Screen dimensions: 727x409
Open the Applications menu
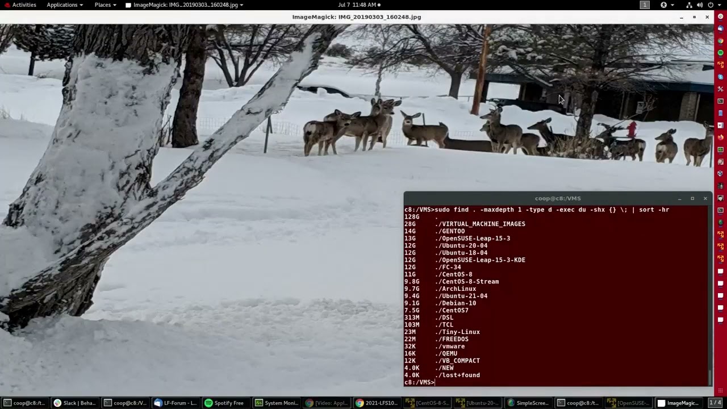pyautogui.click(x=65, y=5)
